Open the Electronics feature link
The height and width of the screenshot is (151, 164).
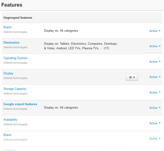click(x=11, y=43)
